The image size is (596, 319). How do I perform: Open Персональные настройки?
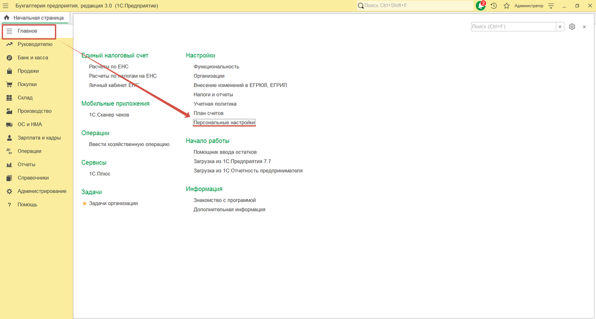pos(224,122)
